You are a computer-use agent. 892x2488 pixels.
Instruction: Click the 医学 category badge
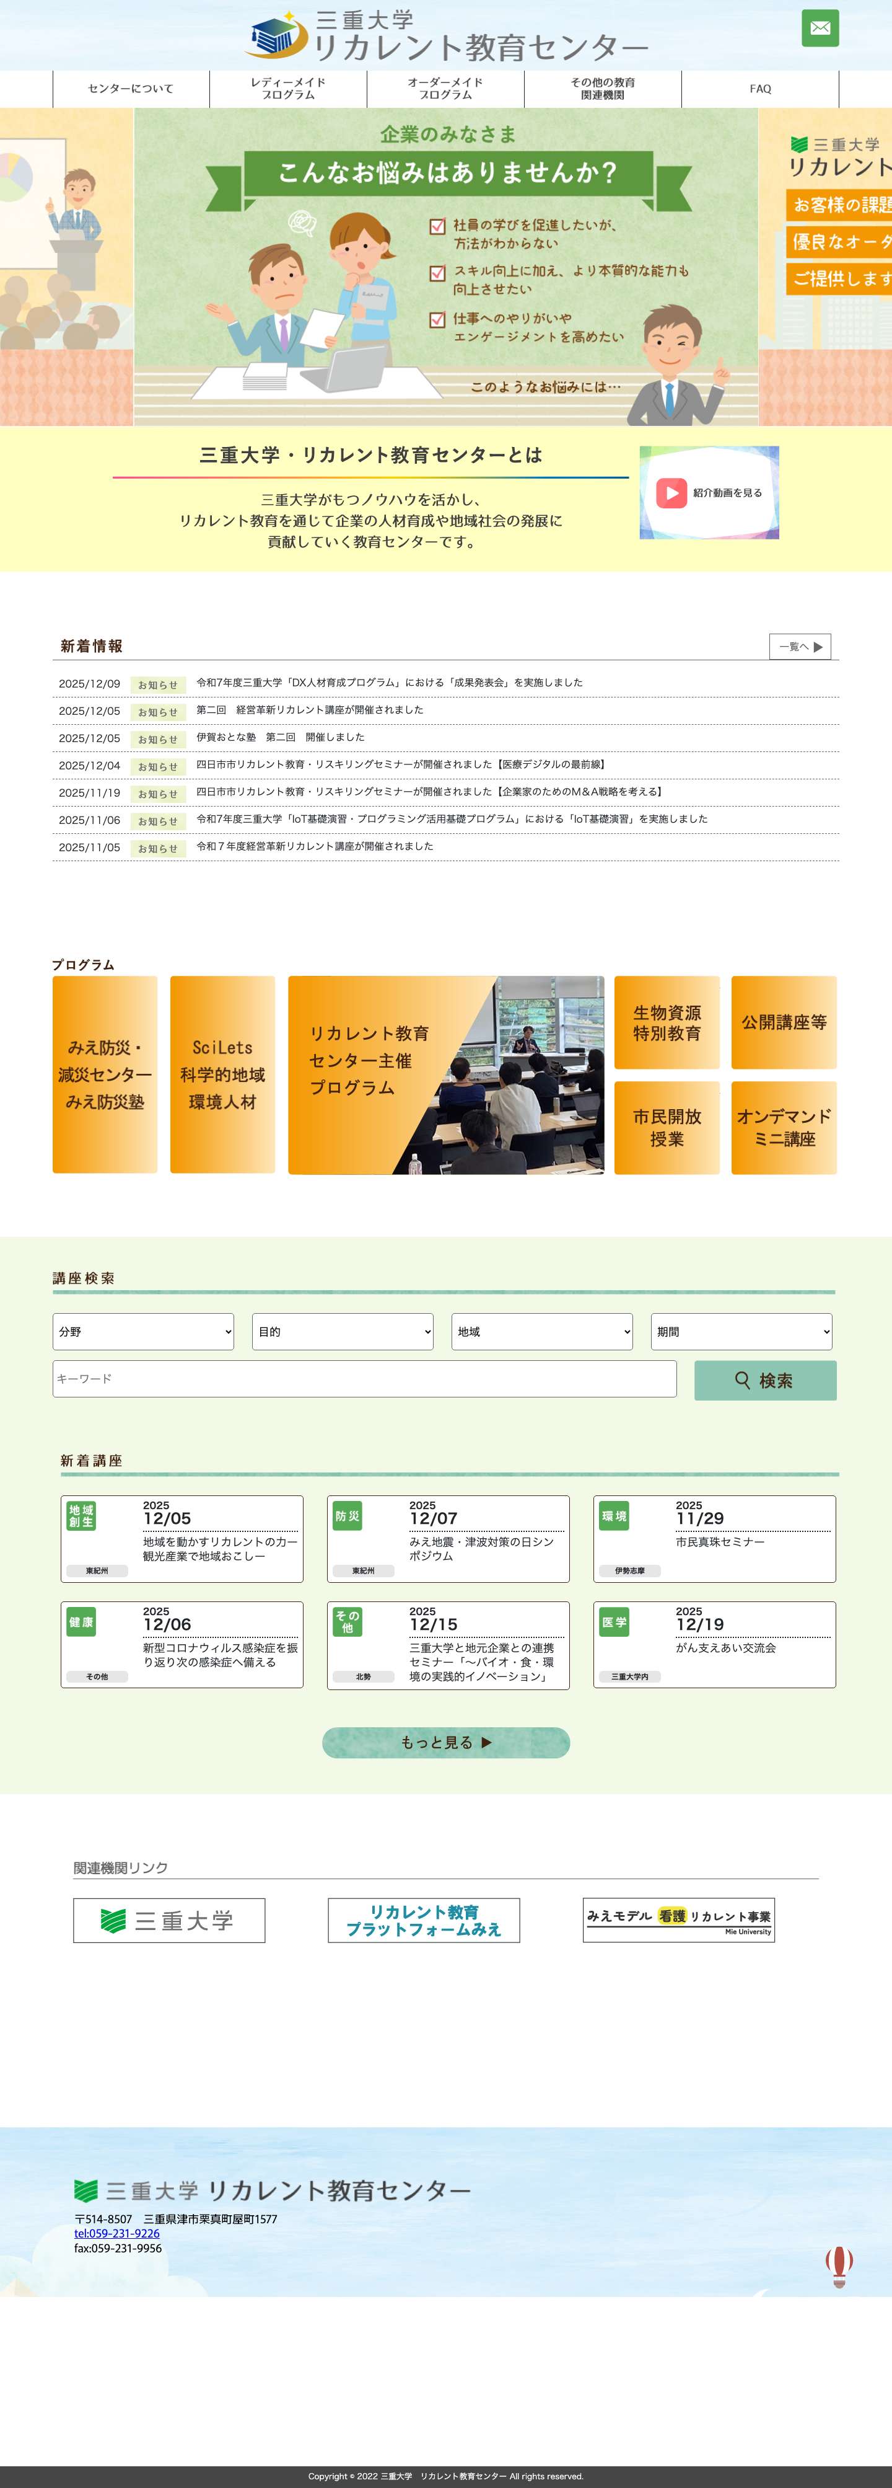(614, 1623)
